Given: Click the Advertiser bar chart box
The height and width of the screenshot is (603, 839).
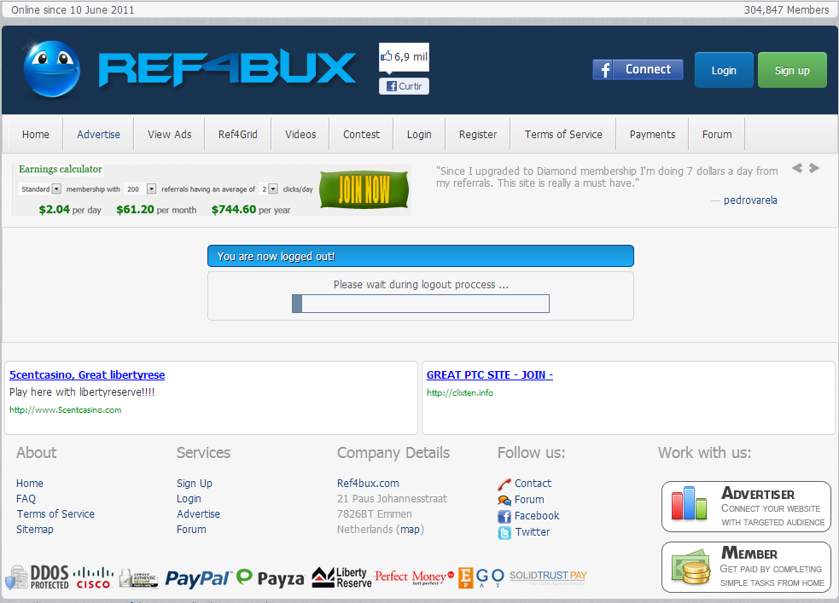Looking at the screenshot, I should 746,507.
